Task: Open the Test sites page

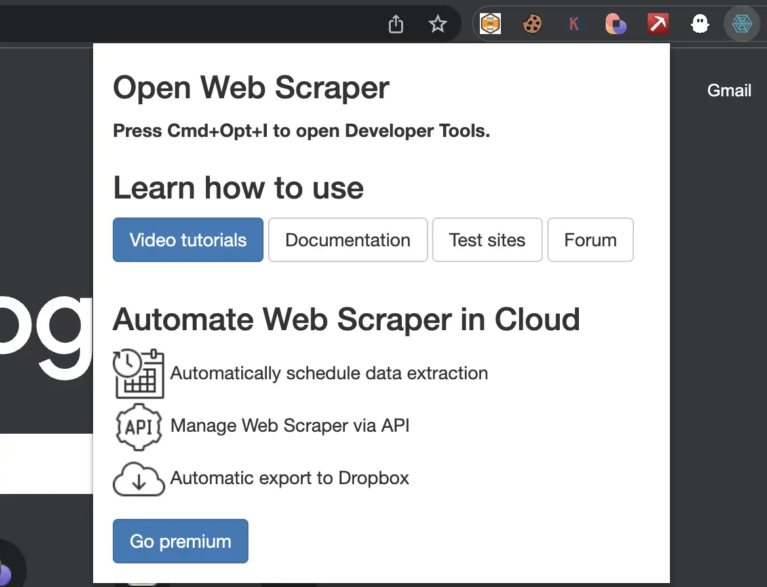Action: tap(487, 240)
